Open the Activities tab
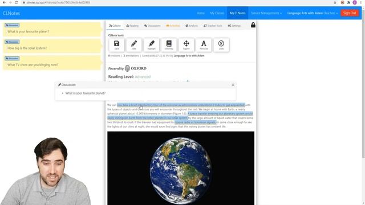Screen dimensions: 365x205 coord(173,26)
